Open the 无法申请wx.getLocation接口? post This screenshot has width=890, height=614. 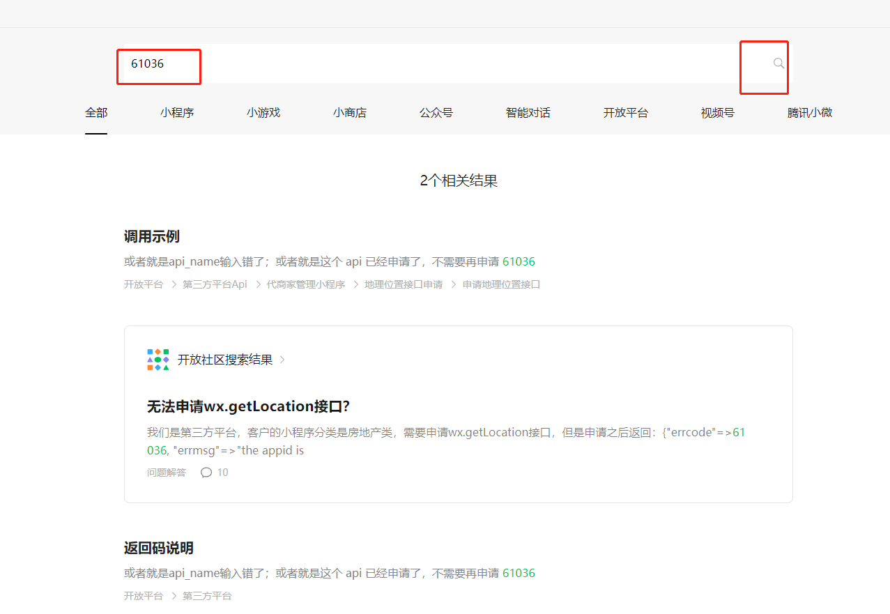pos(248,406)
